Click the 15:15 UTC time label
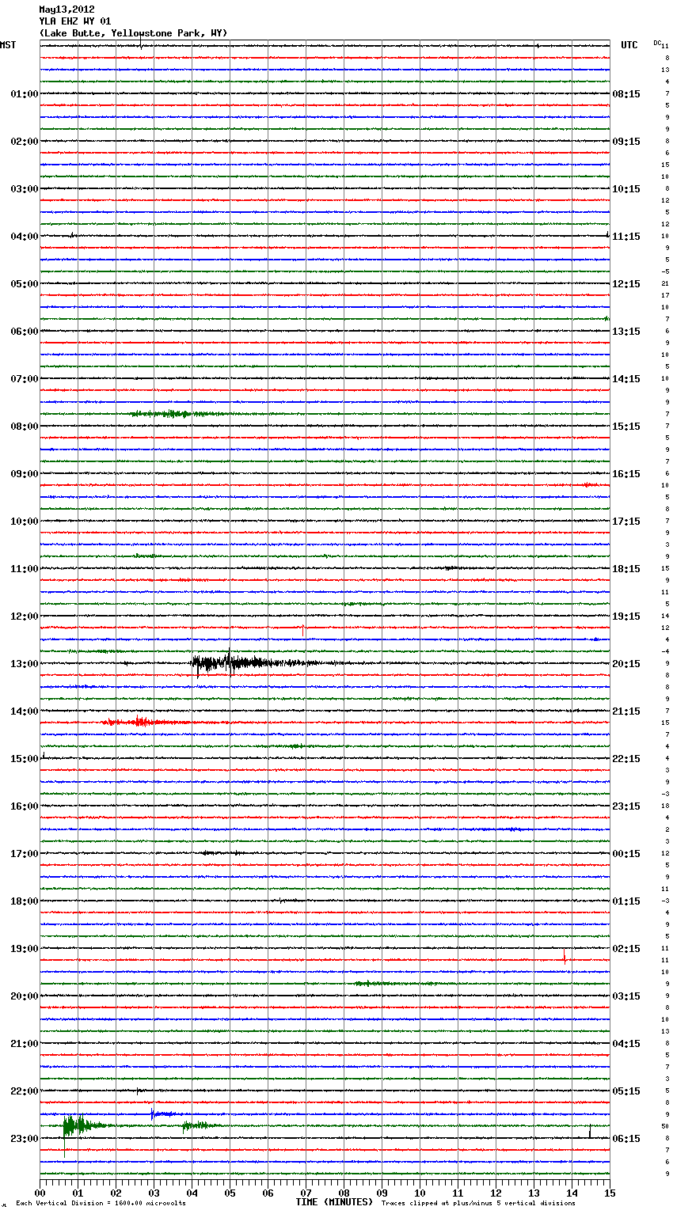The width and height of the screenshot is (673, 1214). (x=626, y=427)
